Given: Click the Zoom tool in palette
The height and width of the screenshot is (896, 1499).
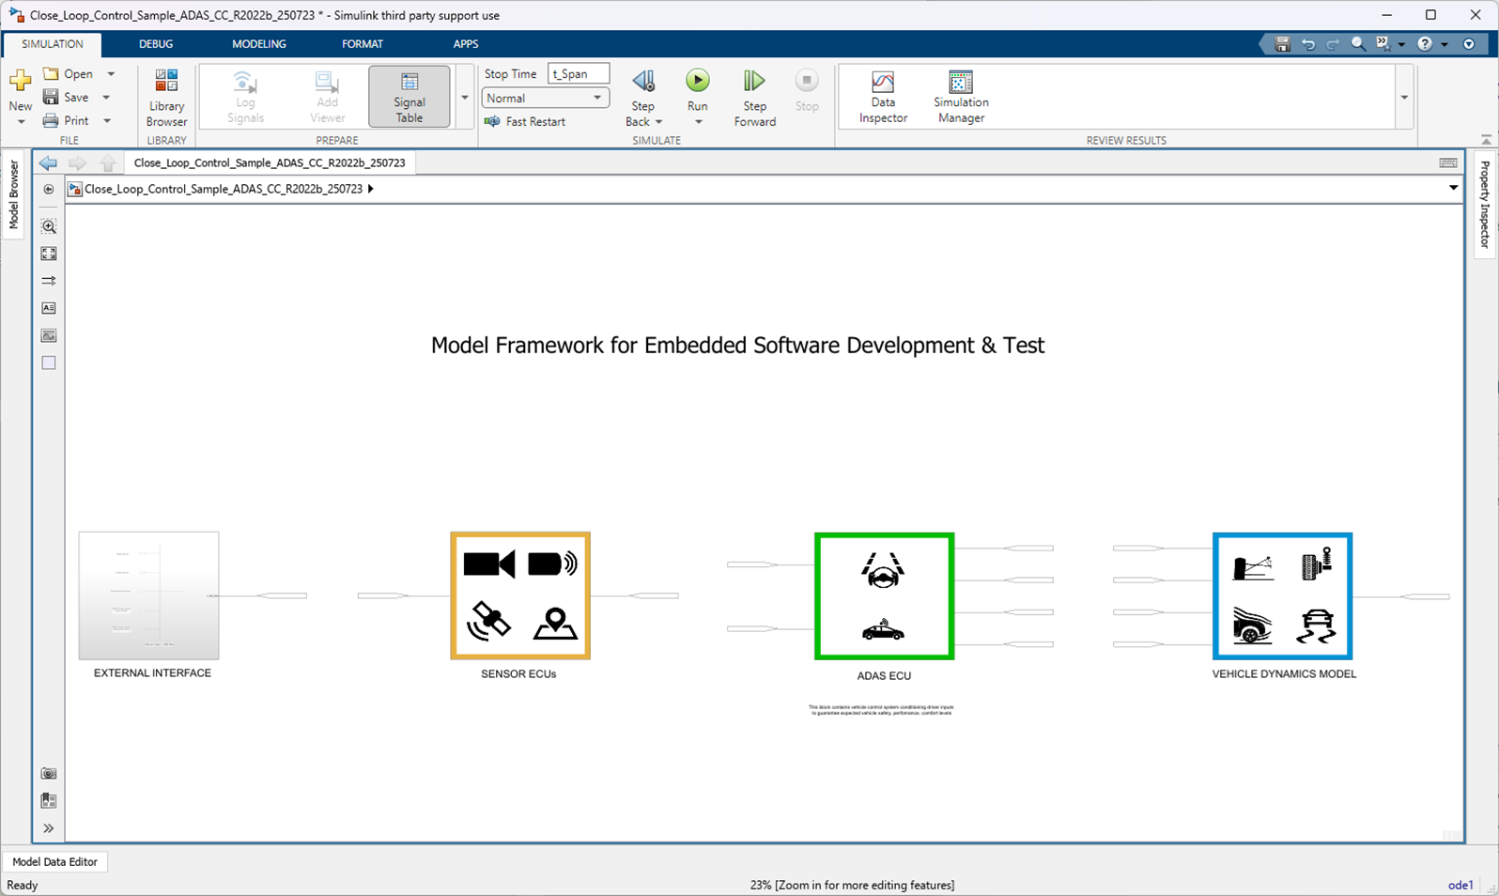Looking at the screenshot, I should point(49,226).
